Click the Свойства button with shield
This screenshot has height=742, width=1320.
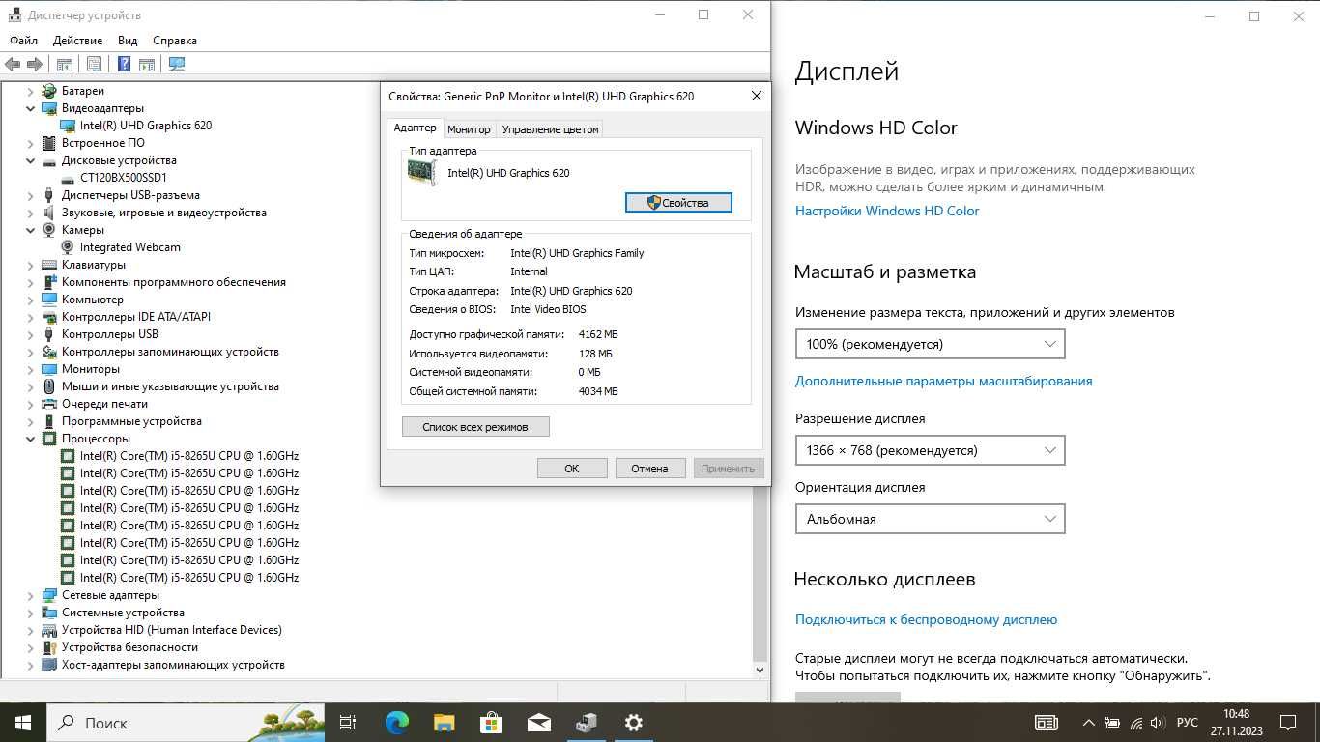tap(678, 203)
